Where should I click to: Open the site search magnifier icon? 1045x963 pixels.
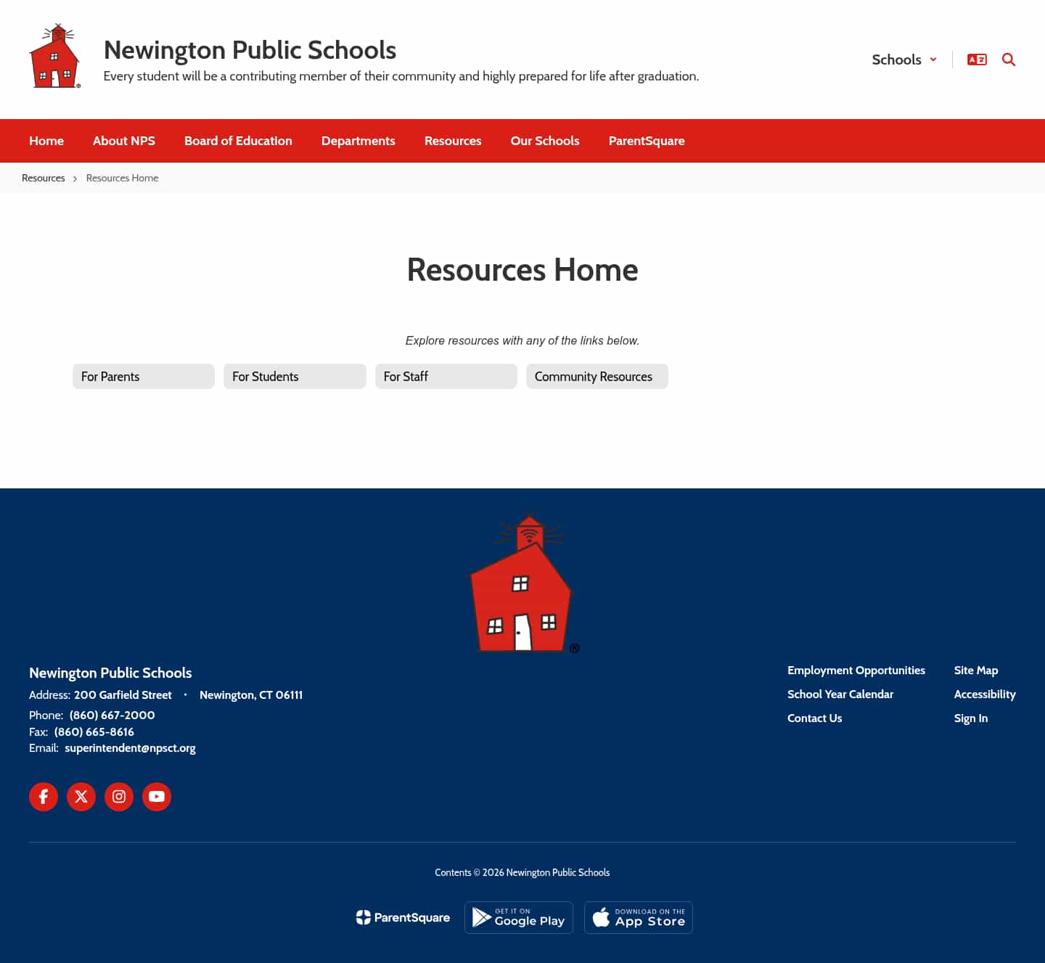click(x=1009, y=60)
